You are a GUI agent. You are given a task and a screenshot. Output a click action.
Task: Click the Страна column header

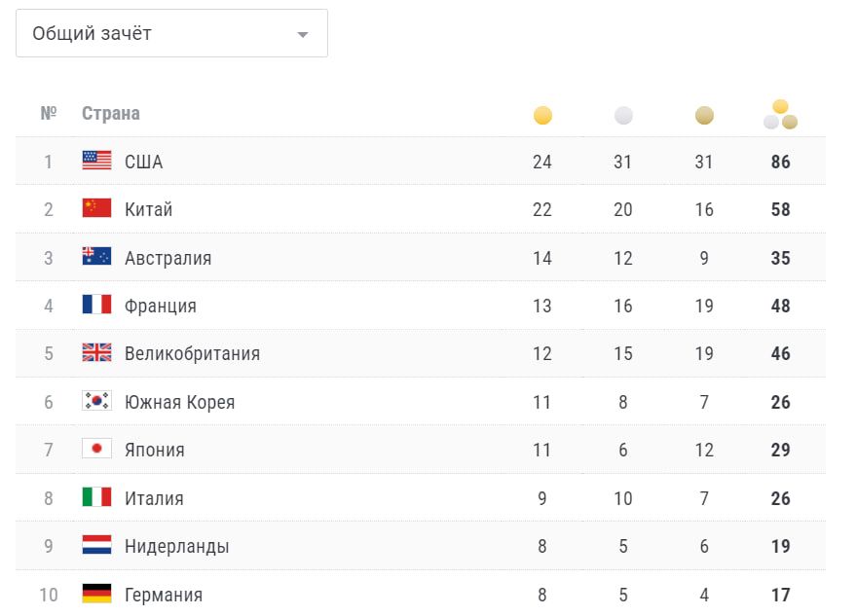tap(110, 114)
